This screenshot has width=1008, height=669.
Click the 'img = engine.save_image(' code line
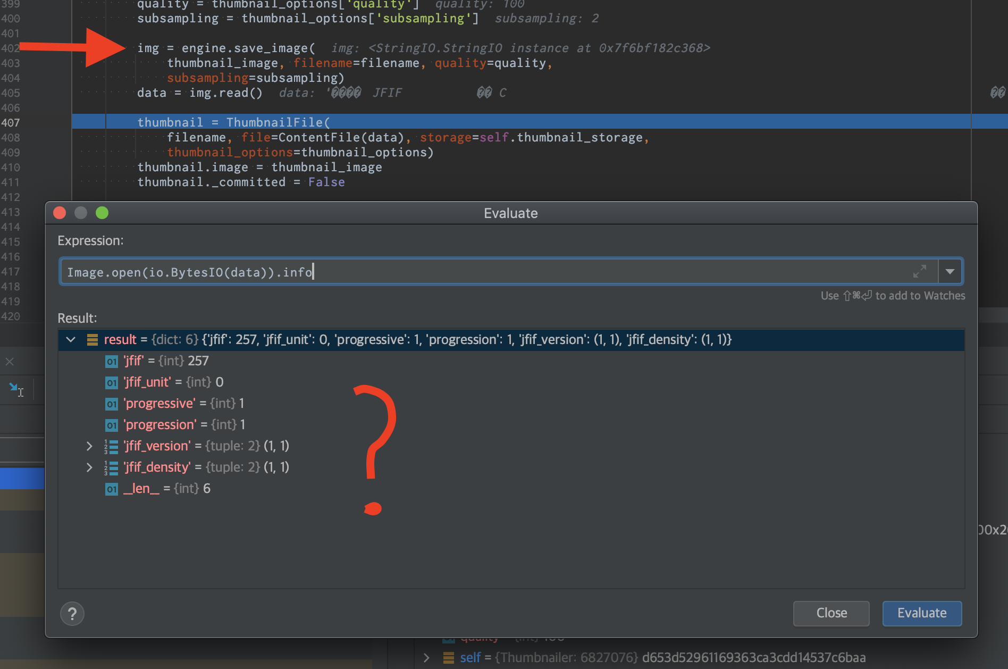click(226, 48)
